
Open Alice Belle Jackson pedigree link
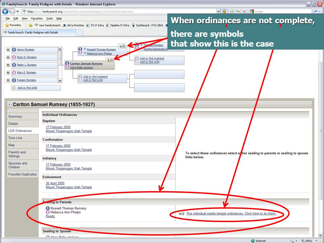click(x=81, y=67)
